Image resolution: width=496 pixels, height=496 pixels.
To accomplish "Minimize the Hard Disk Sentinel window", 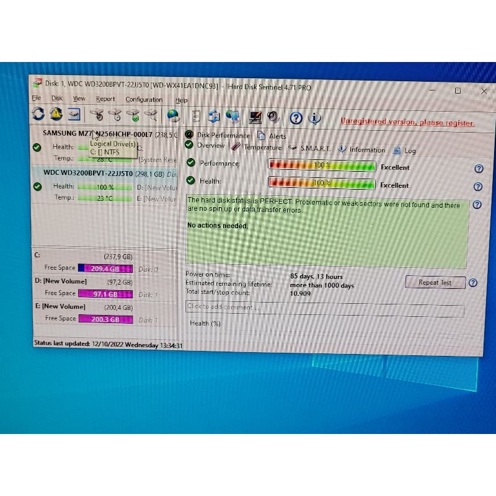I will pyautogui.click(x=432, y=90).
